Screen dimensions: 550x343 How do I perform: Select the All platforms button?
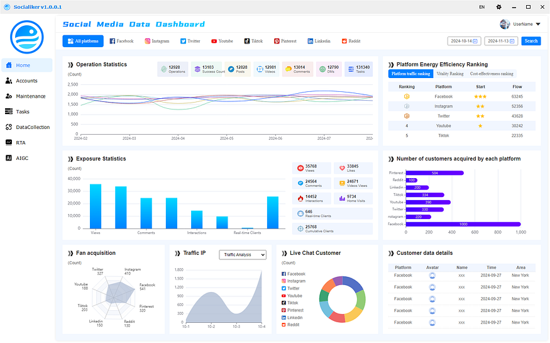[83, 41]
